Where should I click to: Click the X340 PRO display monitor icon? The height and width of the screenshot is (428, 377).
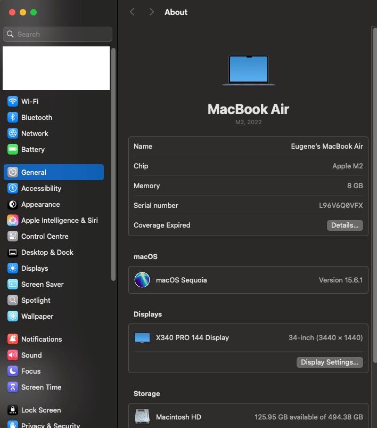[x=142, y=337]
